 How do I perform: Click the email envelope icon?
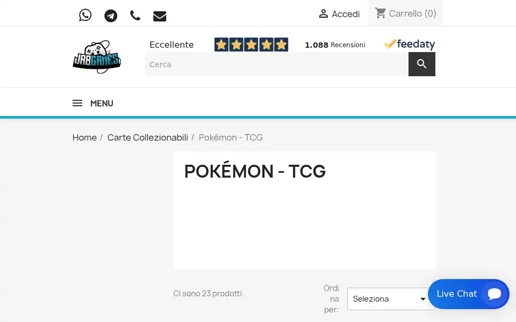tap(160, 16)
